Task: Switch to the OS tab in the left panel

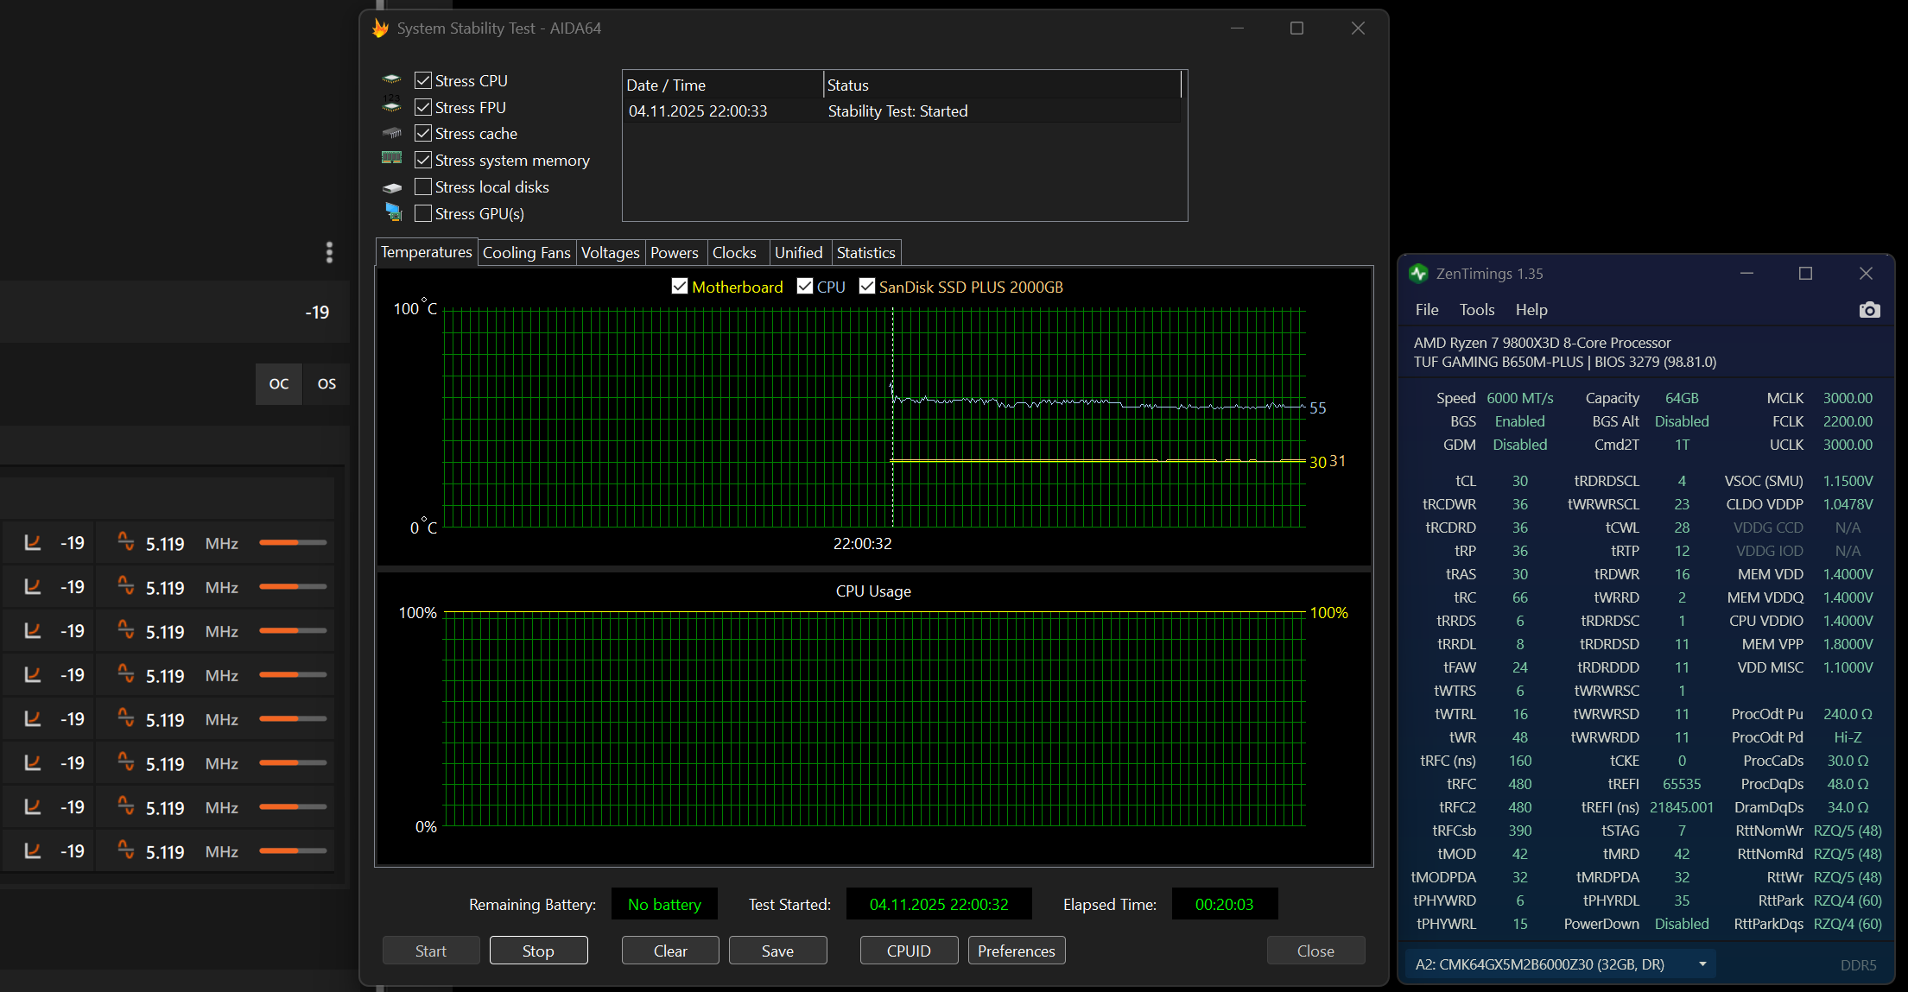Action: pyautogui.click(x=326, y=384)
